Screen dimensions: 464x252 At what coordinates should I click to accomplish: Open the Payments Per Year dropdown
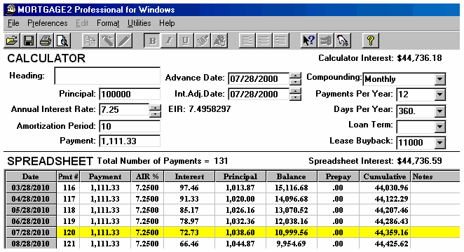coord(440,94)
